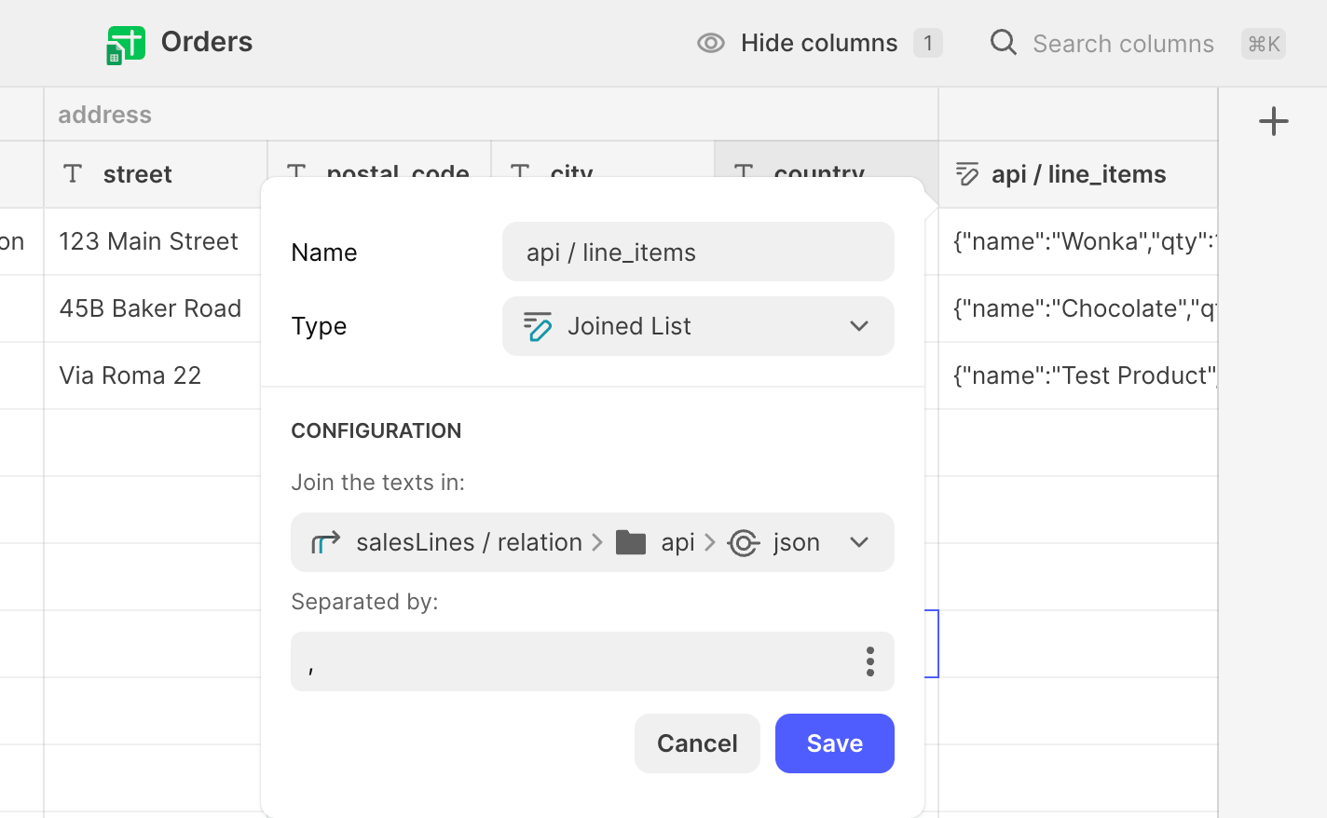Click the api folder icon

(x=631, y=542)
